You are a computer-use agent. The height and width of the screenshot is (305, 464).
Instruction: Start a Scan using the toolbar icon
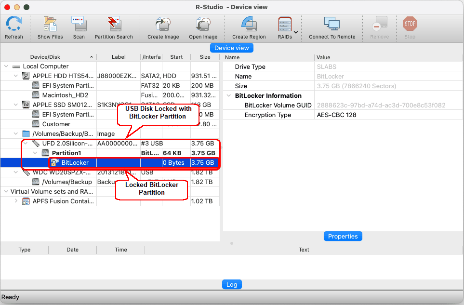coord(79,24)
